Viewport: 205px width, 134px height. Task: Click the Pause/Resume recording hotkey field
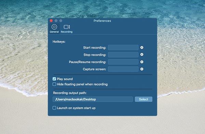123,62
